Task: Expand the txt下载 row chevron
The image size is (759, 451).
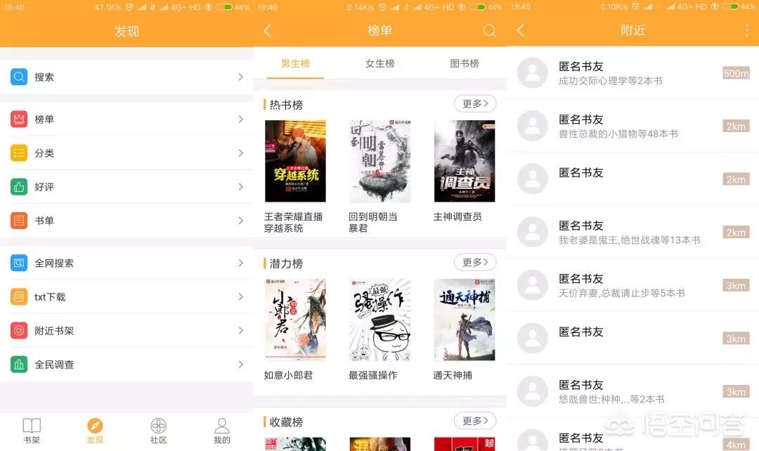Action: coord(240,296)
